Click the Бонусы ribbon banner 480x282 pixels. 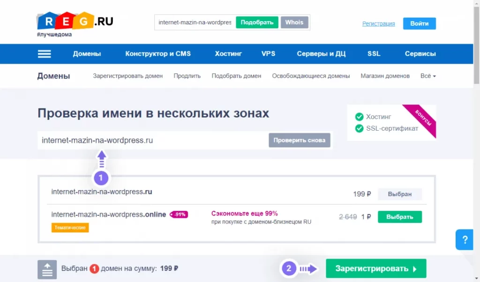pos(420,120)
